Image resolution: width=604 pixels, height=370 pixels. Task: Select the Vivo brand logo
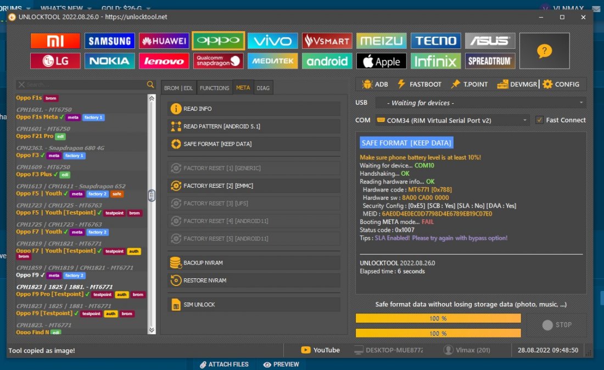[273, 41]
